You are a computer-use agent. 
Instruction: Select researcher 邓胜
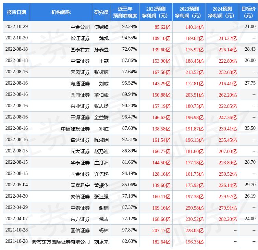point(104,129)
